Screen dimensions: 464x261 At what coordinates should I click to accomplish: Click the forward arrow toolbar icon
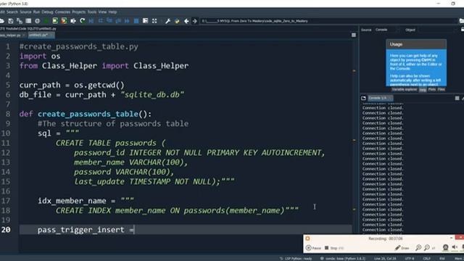click(195, 21)
